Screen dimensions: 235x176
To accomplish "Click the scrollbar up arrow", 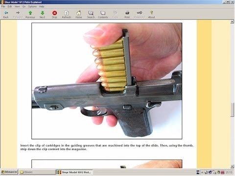I will click(x=232, y=22).
